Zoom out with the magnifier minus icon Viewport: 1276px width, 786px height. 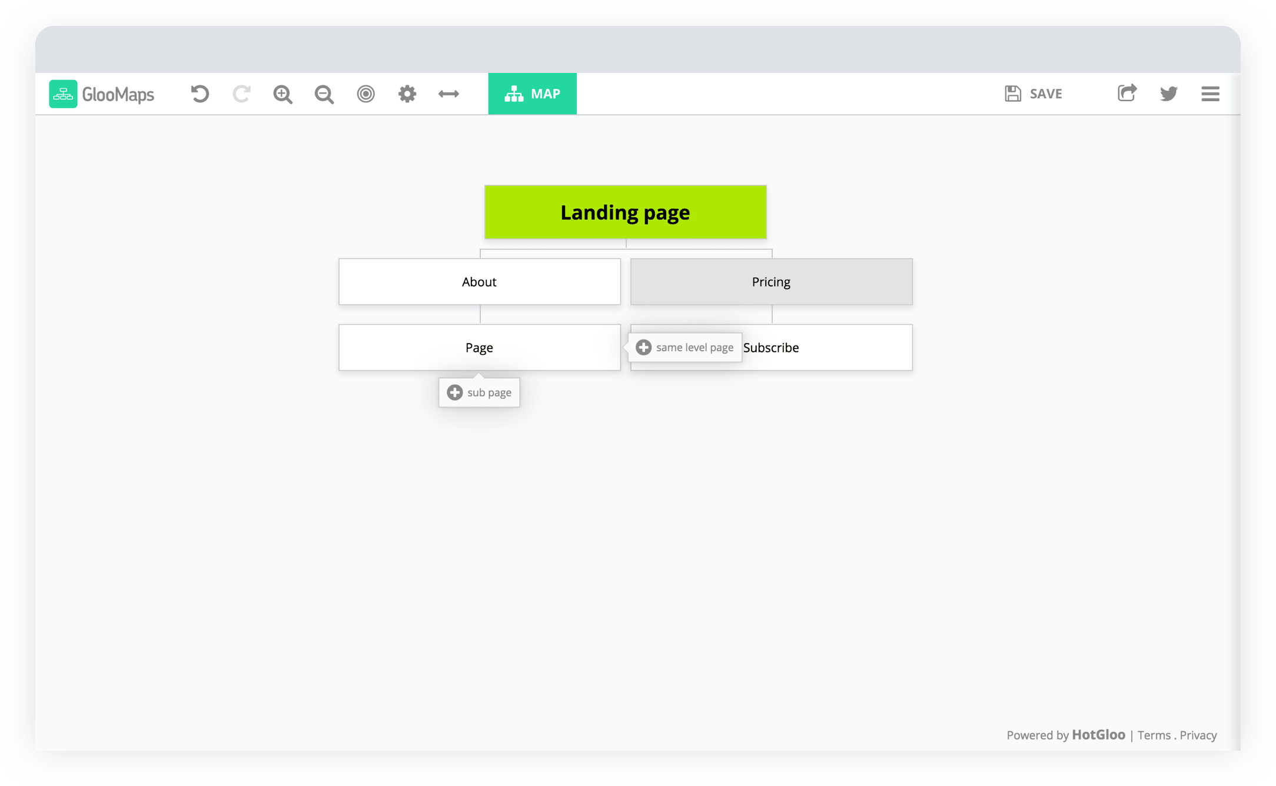tap(324, 94)
